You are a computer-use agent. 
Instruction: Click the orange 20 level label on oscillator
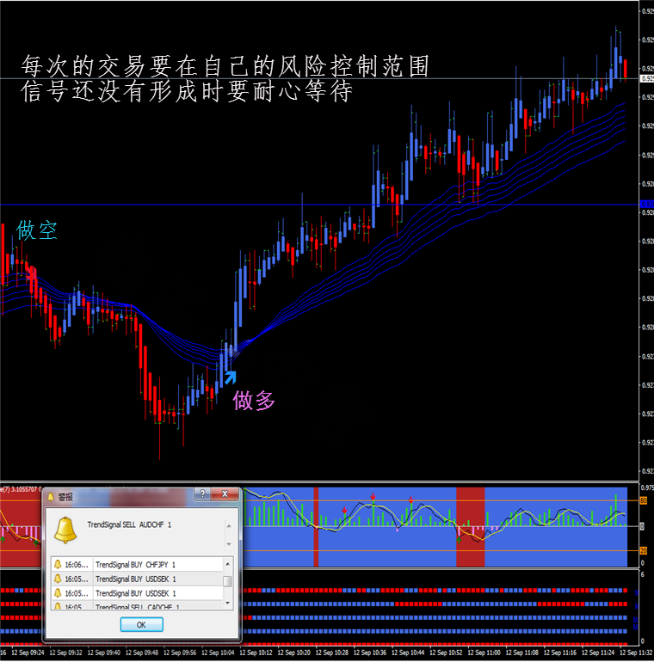[644, 550]
